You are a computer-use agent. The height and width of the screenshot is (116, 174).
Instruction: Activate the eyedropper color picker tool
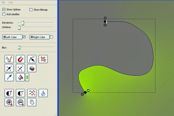click(x=9, y=77)
